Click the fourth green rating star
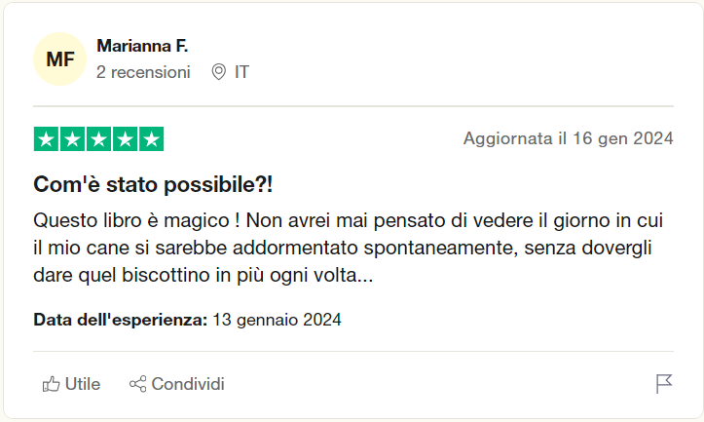This screenshot has width=704, height=422. click(x=125, y=139)
